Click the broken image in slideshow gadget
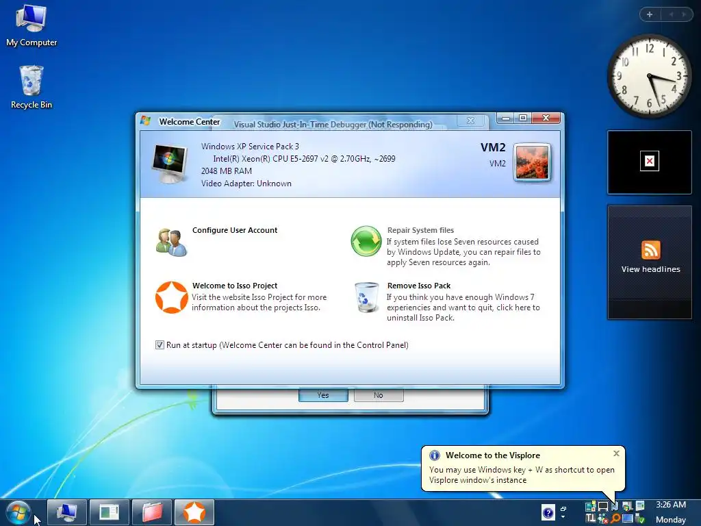The image size is (701, 526). [650, 161]
